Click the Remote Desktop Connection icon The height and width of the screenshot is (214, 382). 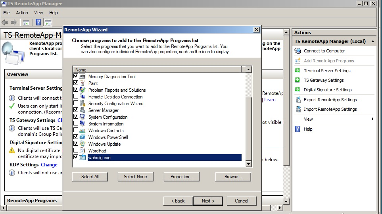pyautogui.click(x=83, y=96)
